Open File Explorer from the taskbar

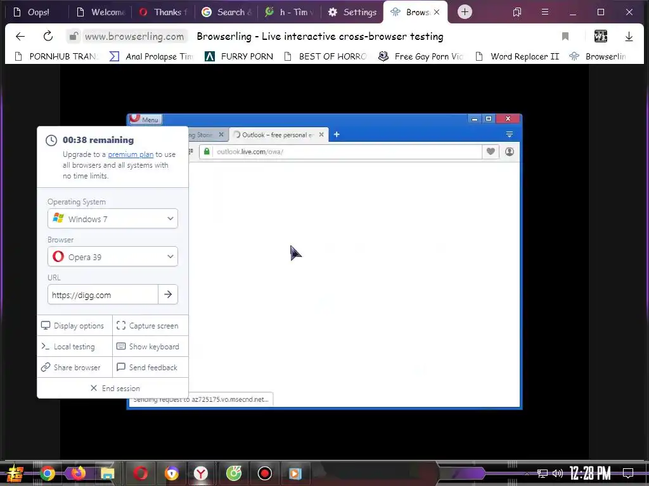(108, 473)
